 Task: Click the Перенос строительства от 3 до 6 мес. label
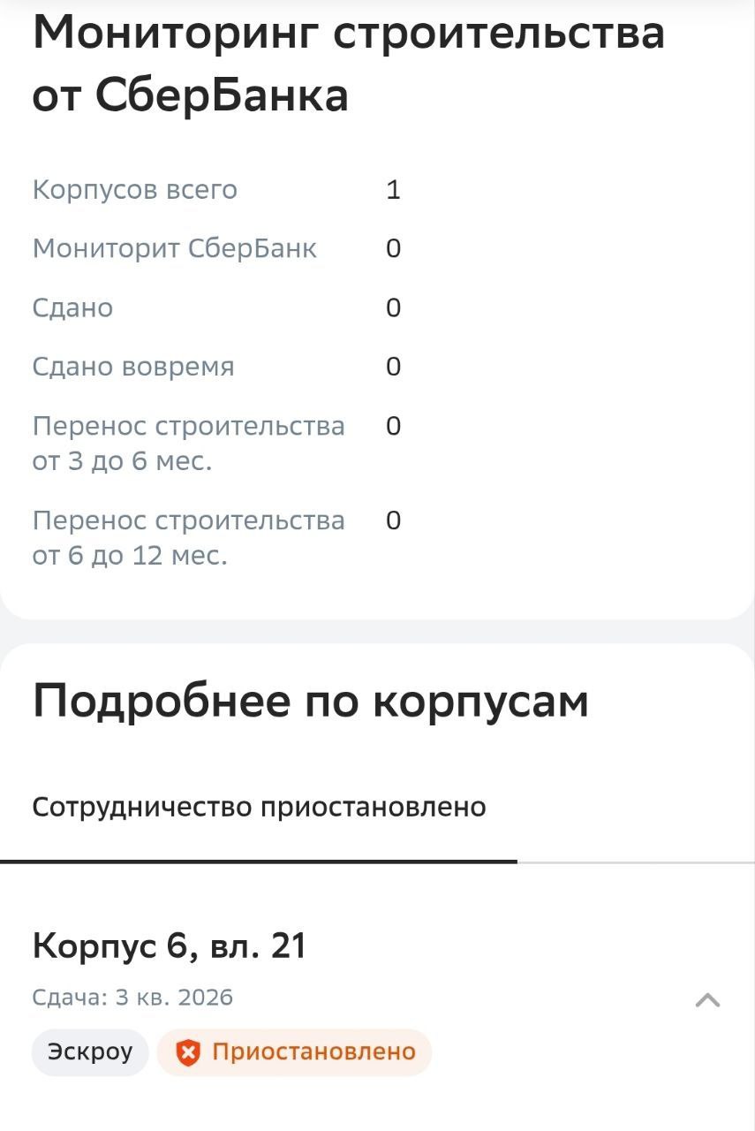[188, 443]
